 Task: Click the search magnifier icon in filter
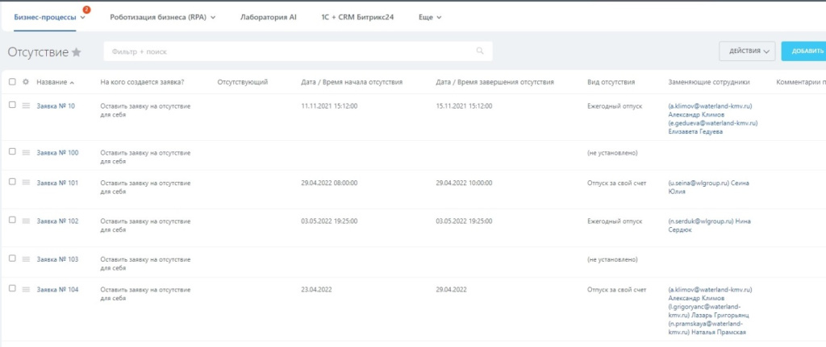point(480,52)
